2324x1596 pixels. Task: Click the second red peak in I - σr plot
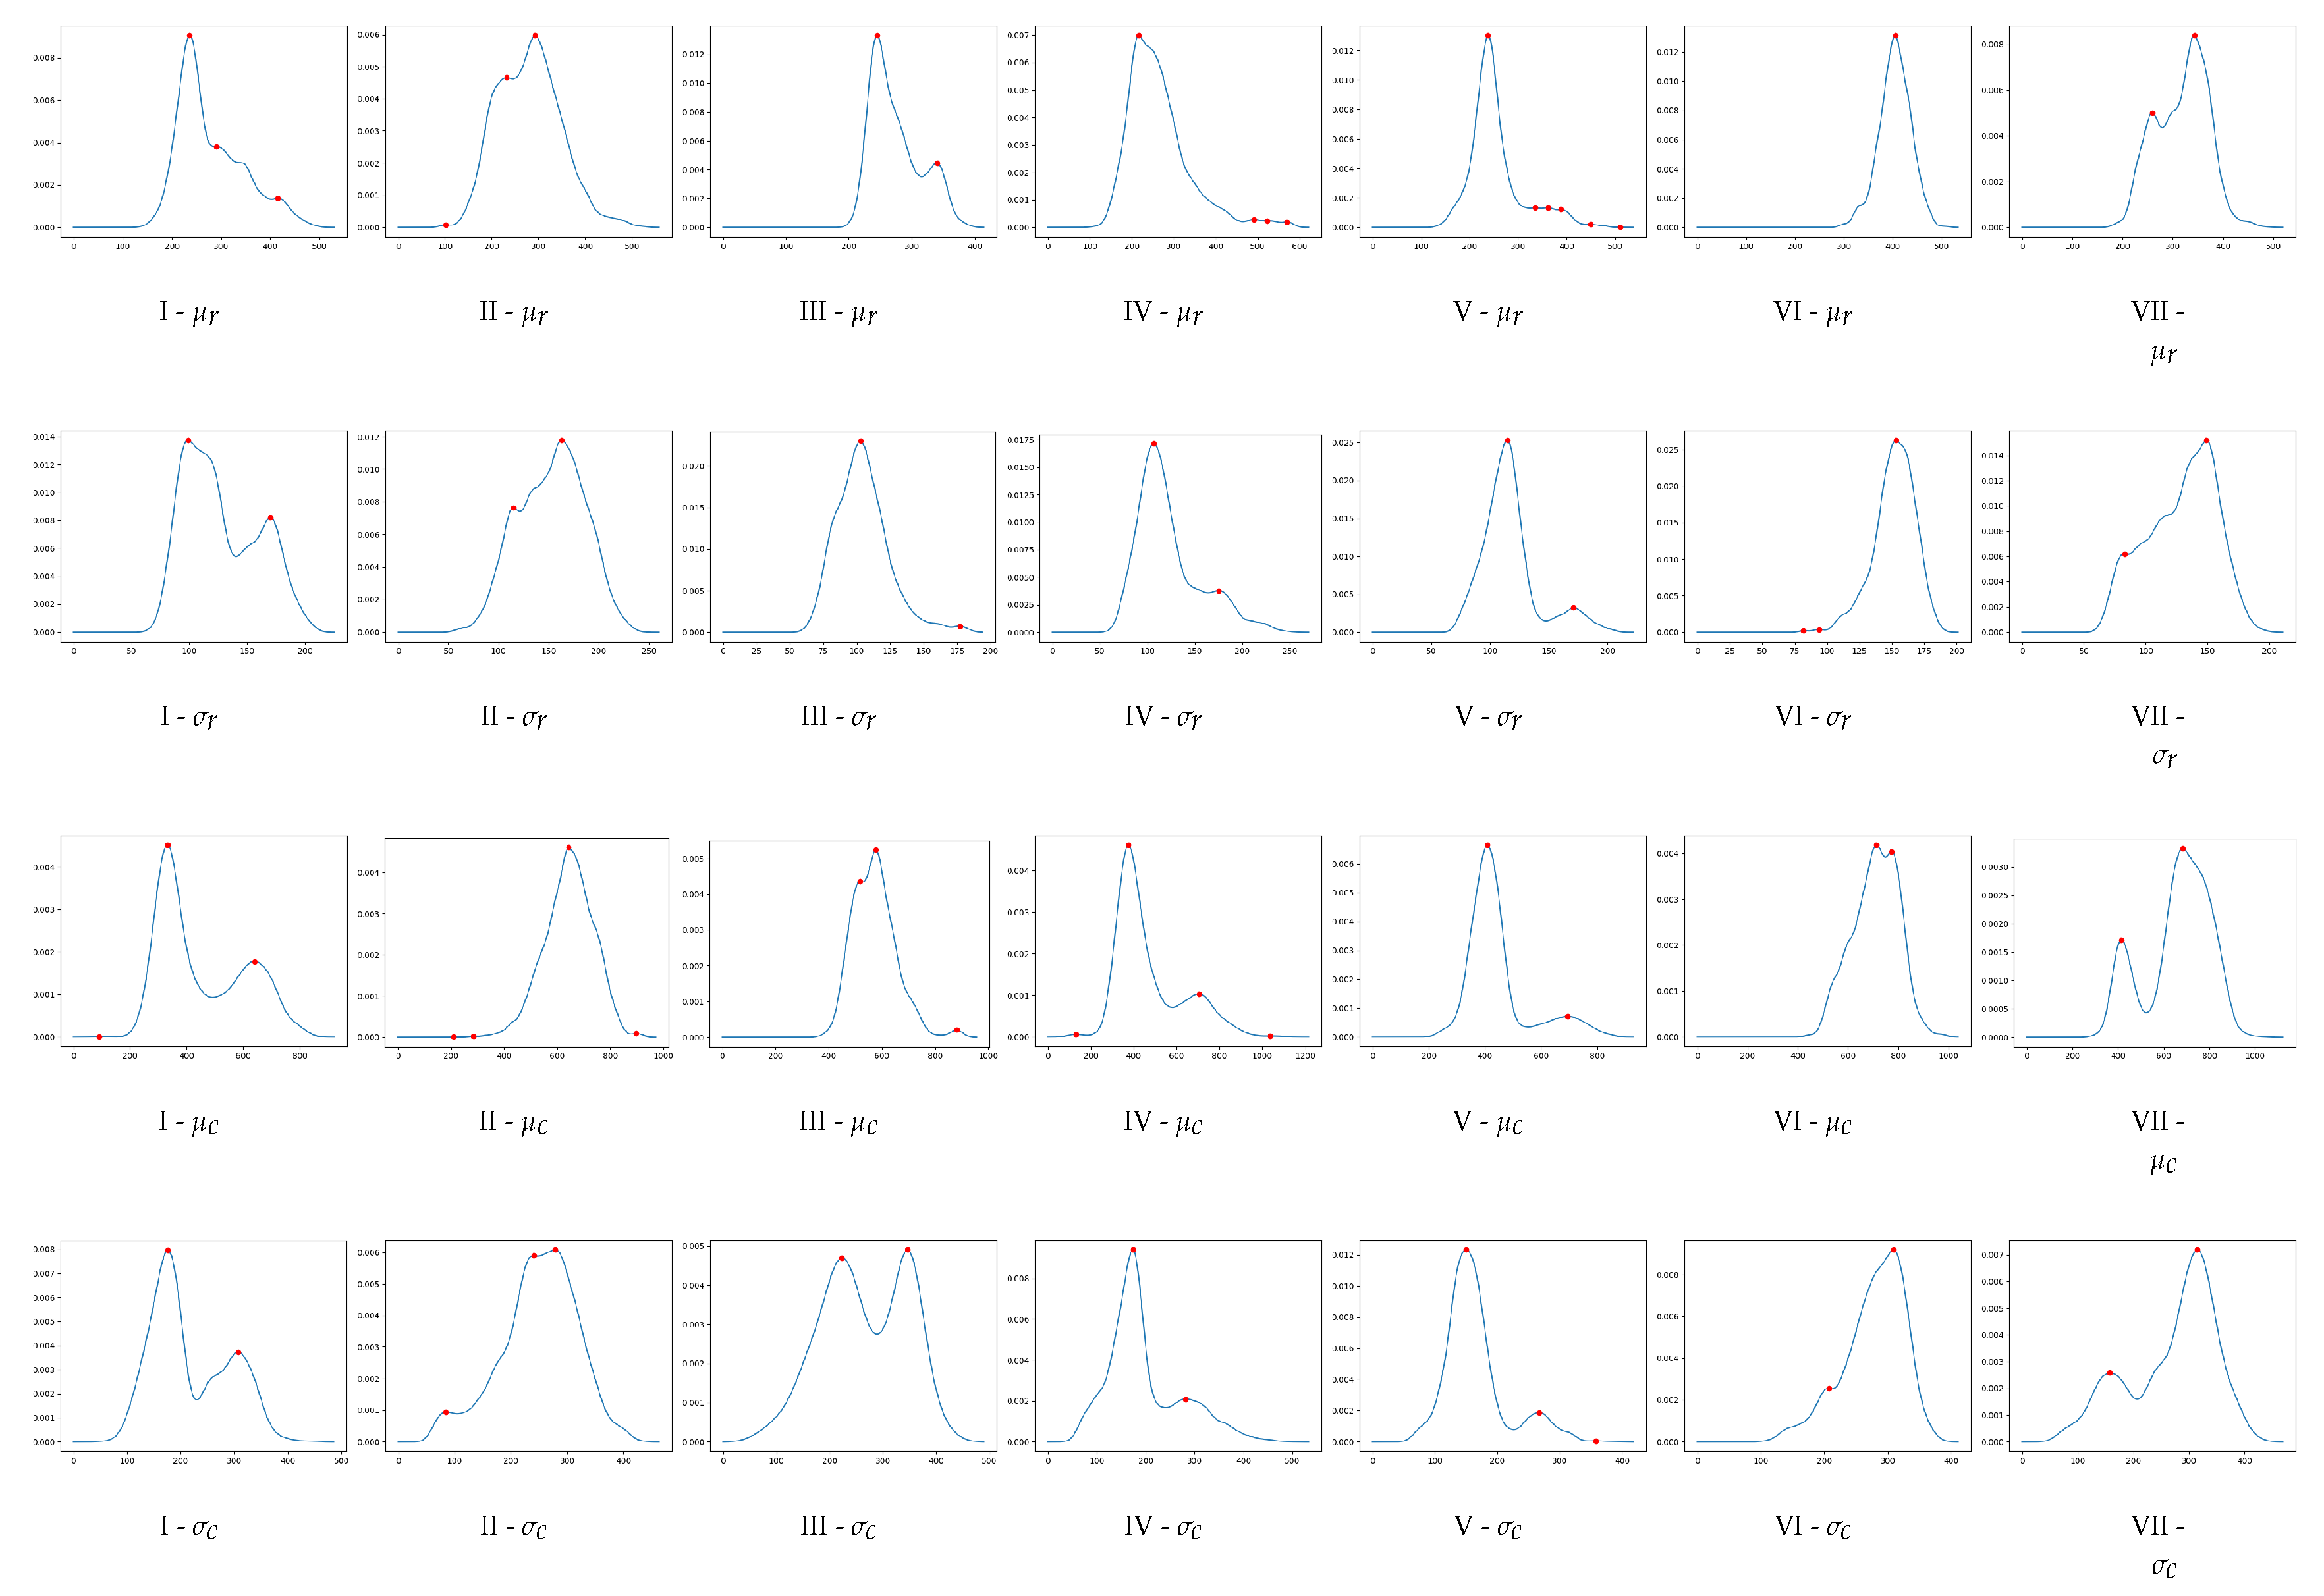pos(270,518)
